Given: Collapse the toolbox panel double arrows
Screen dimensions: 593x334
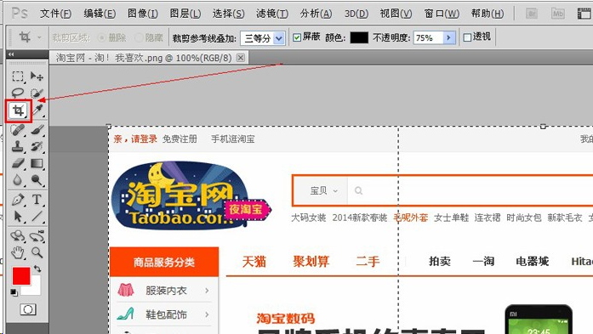Looking at the screenshot, I should click(x=11, y=54).
